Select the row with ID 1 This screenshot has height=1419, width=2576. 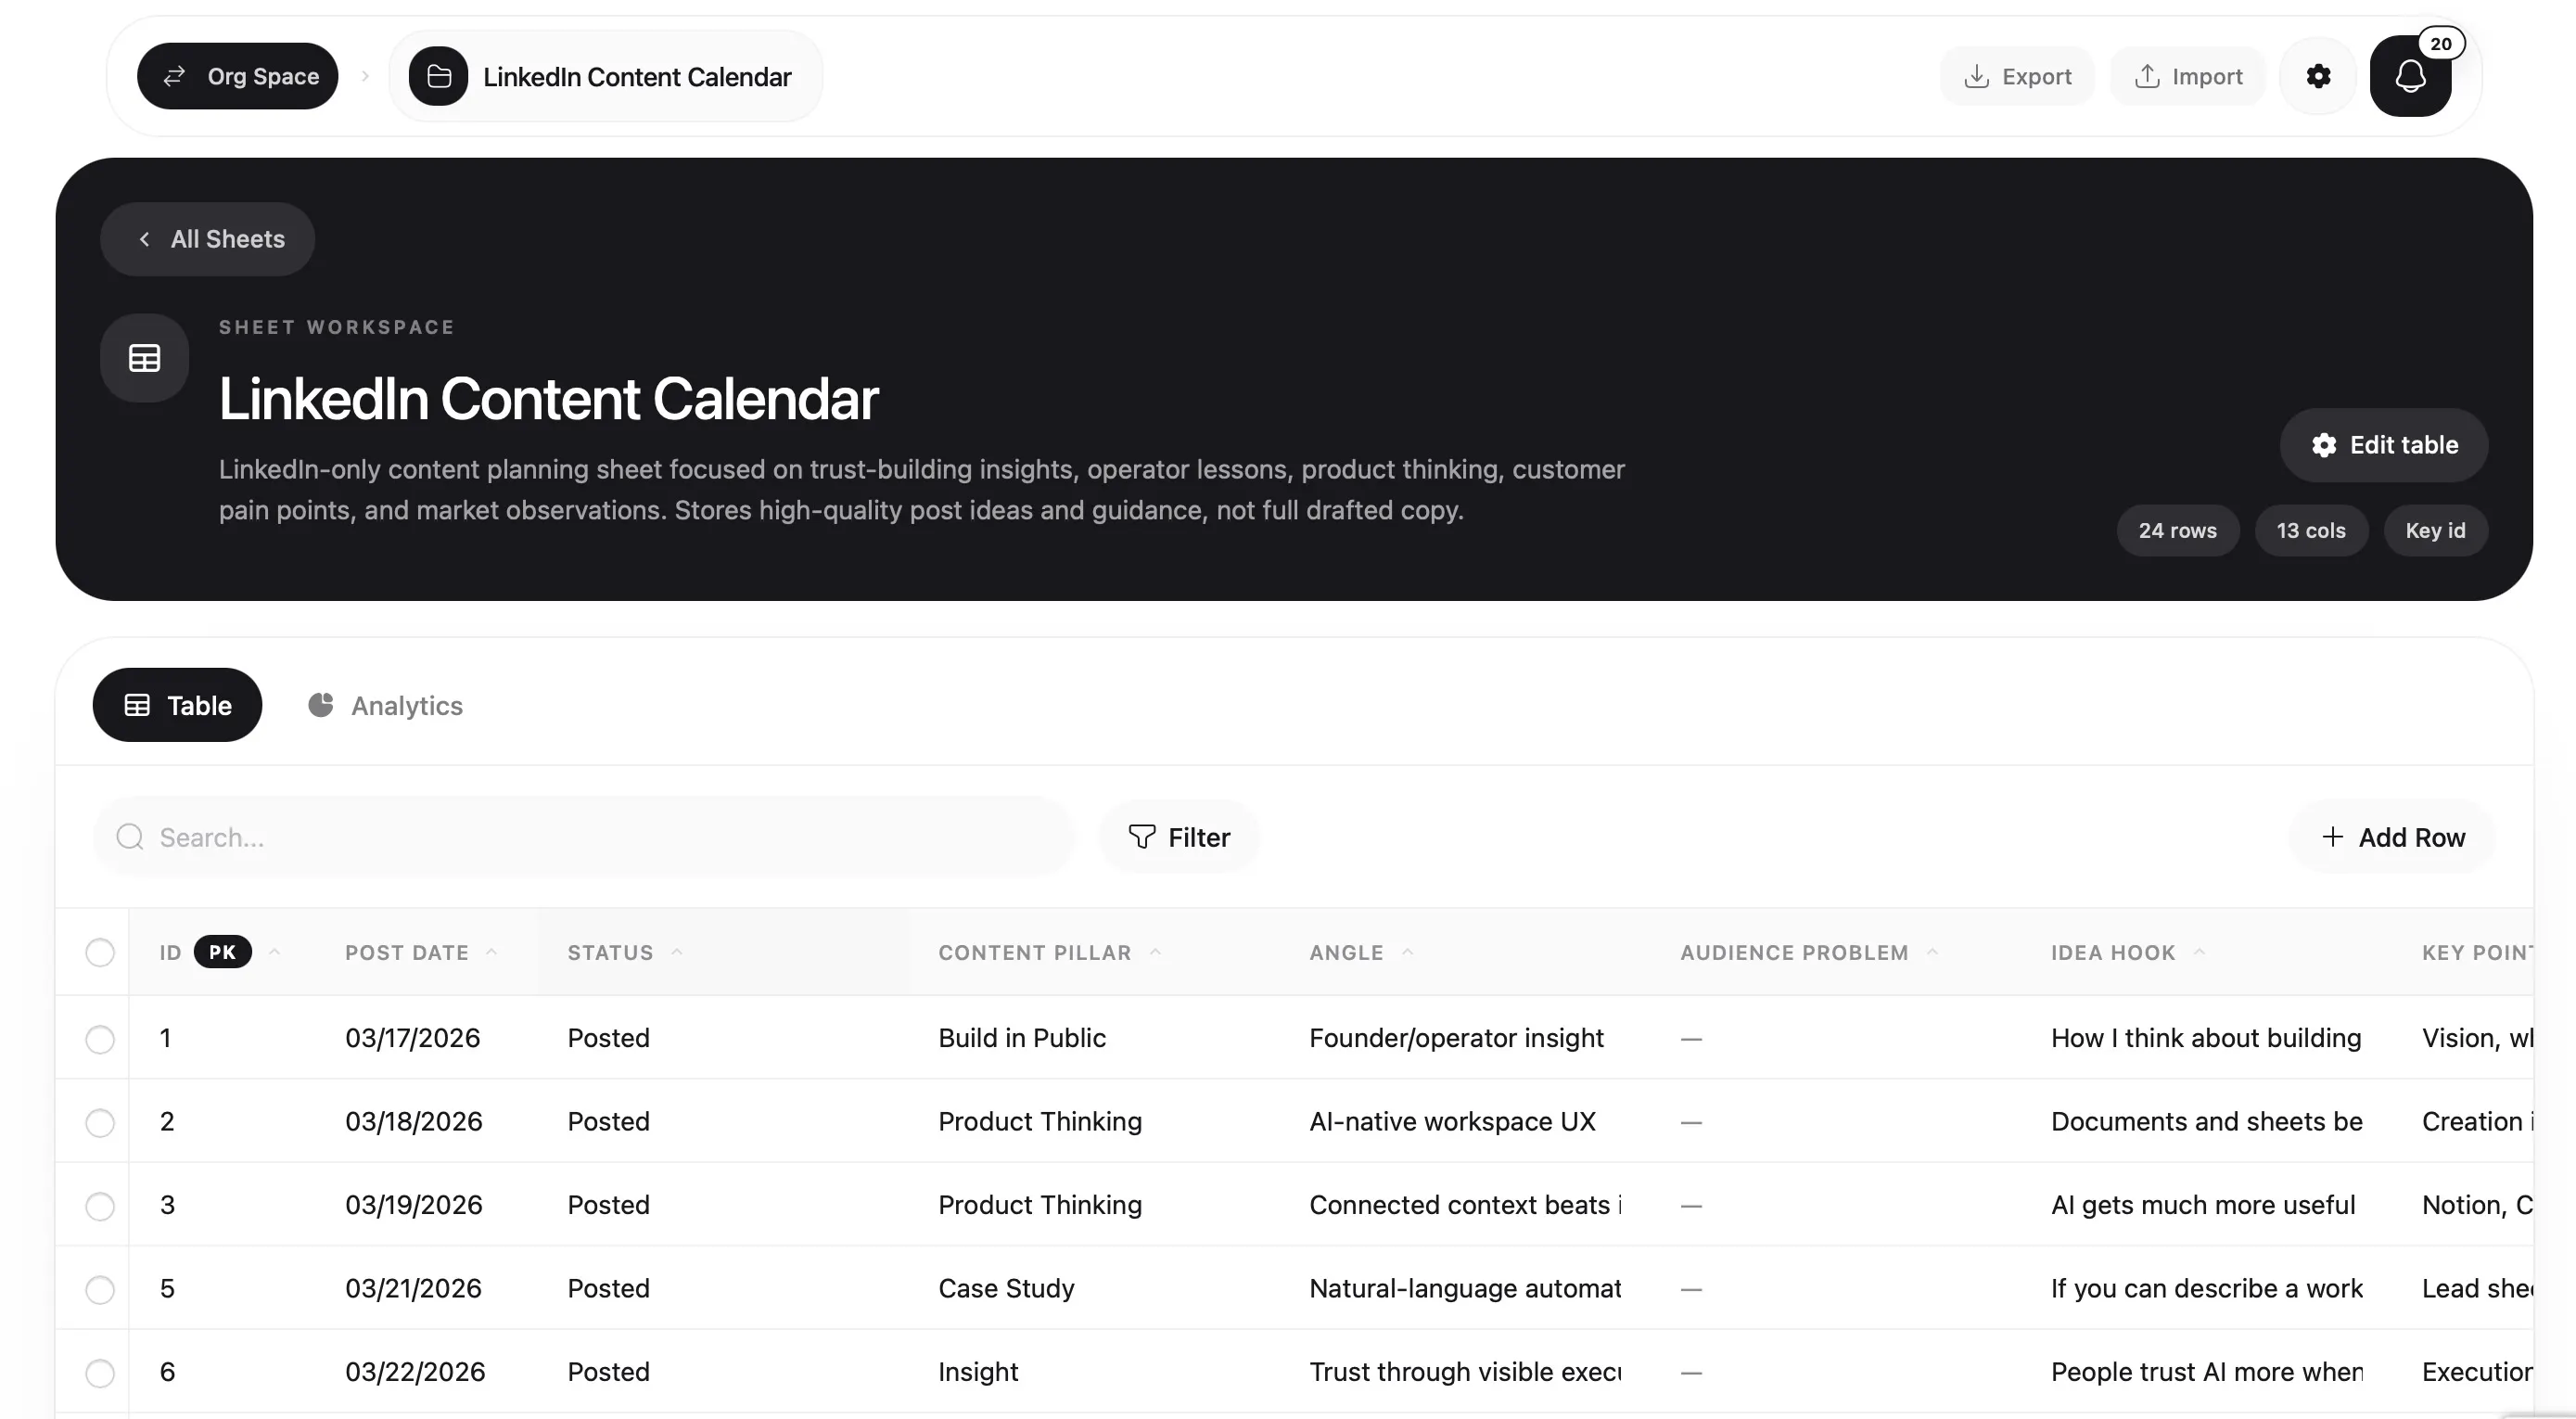coord(100,1039)
